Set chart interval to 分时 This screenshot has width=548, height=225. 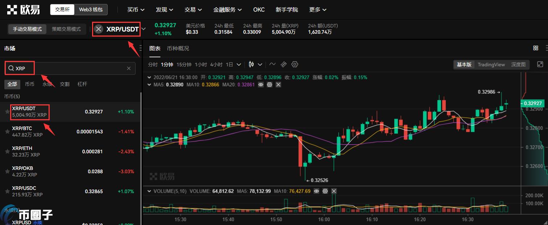coord(153,64)
